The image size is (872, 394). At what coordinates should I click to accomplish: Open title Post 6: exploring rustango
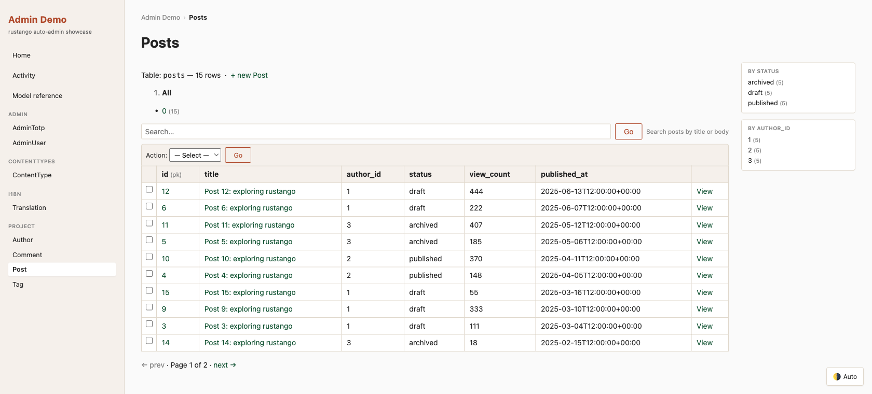(x=248, y=208)
